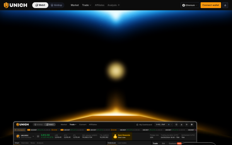Switch to the Chart tab
The image size is (232, 145).
[x=17, y=143]
